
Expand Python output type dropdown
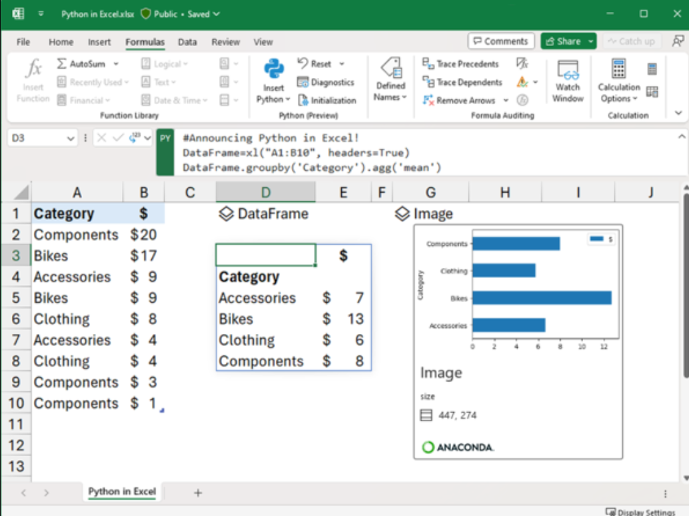(148, 138)
